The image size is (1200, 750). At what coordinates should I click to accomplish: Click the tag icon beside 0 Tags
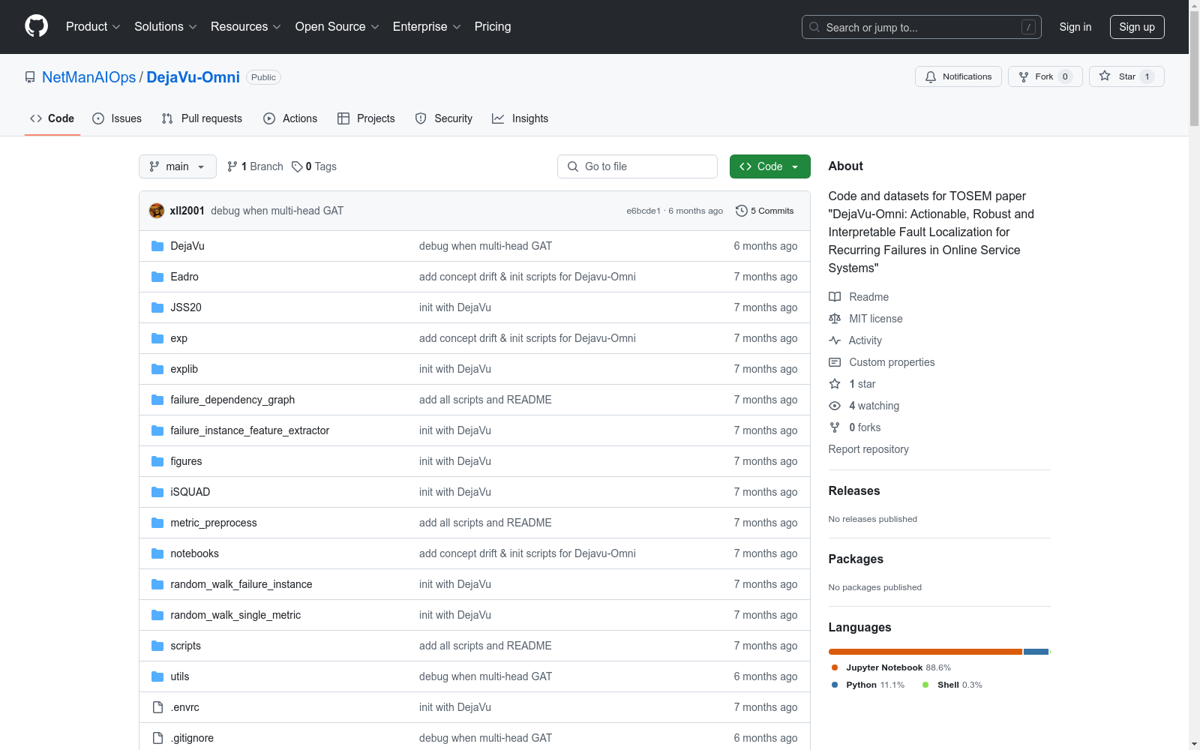[297, 166]
